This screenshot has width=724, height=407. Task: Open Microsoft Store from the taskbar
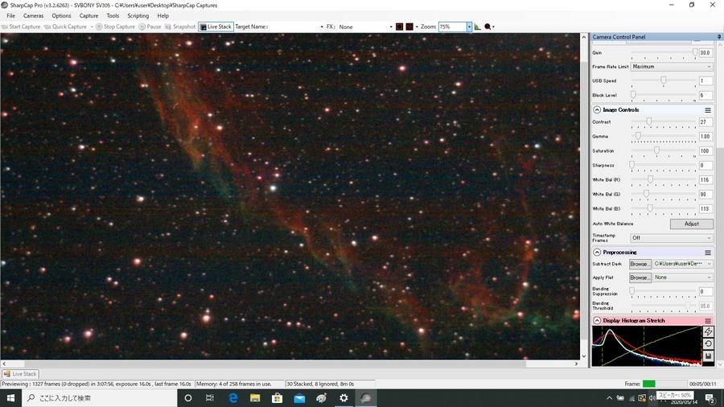[x=277, y=398]
